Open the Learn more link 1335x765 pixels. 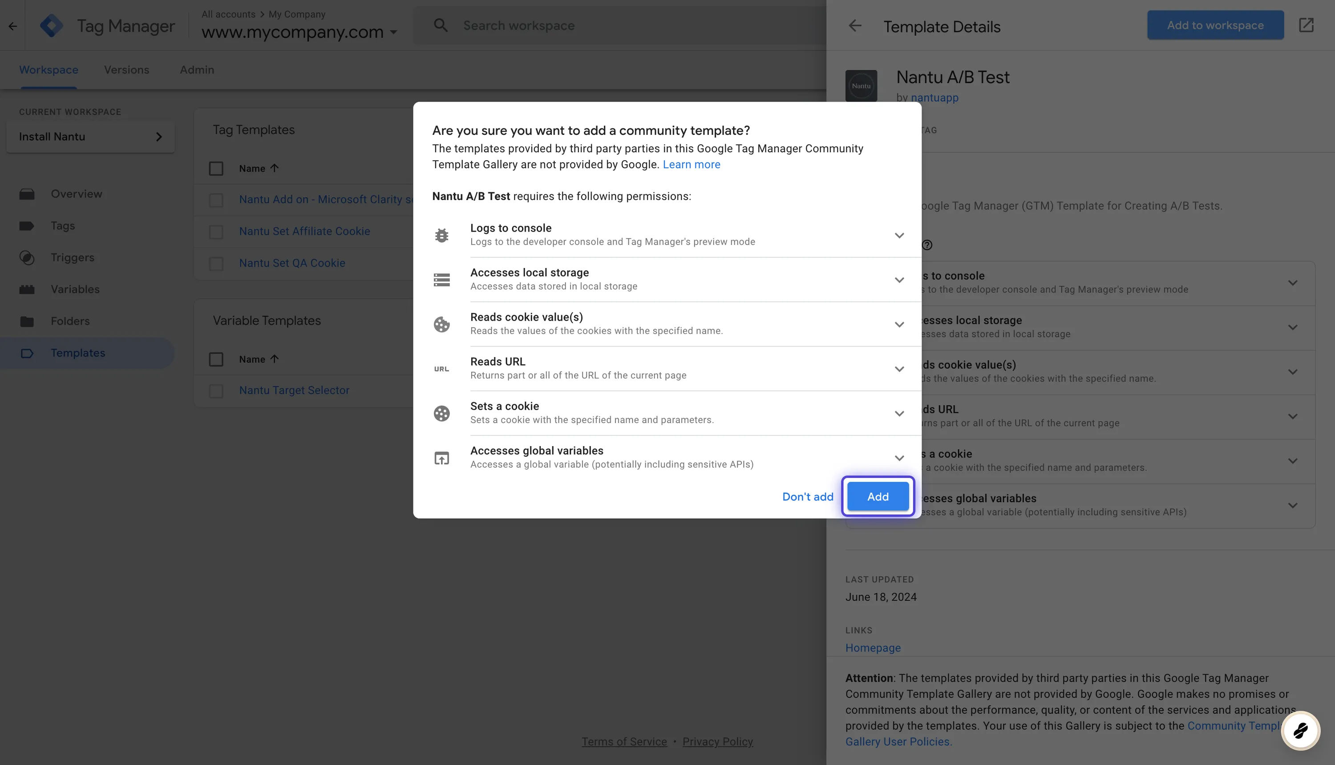692,164
